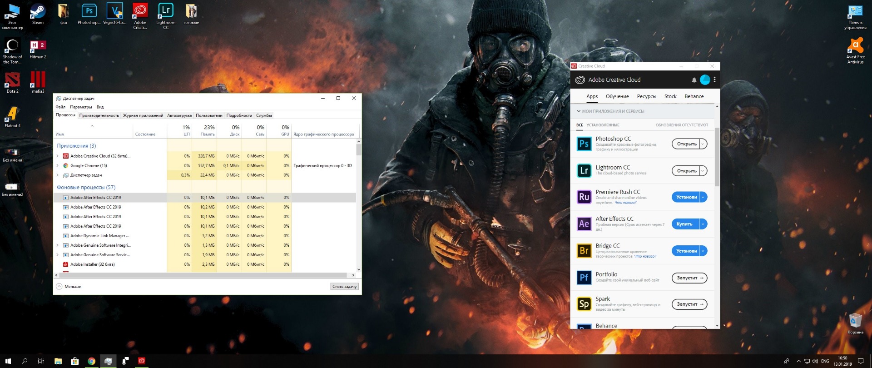The width and height of the screenshot is (872, 368).
Task: Click the Steam desktop icon
Action: [x=38, y=14]
